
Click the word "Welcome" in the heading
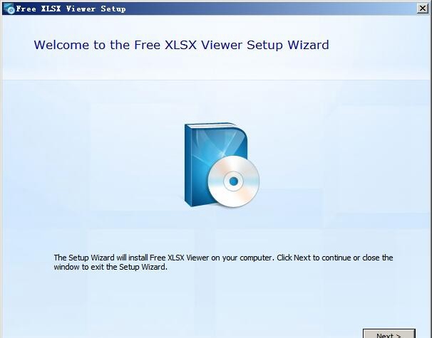pos(61,45)
